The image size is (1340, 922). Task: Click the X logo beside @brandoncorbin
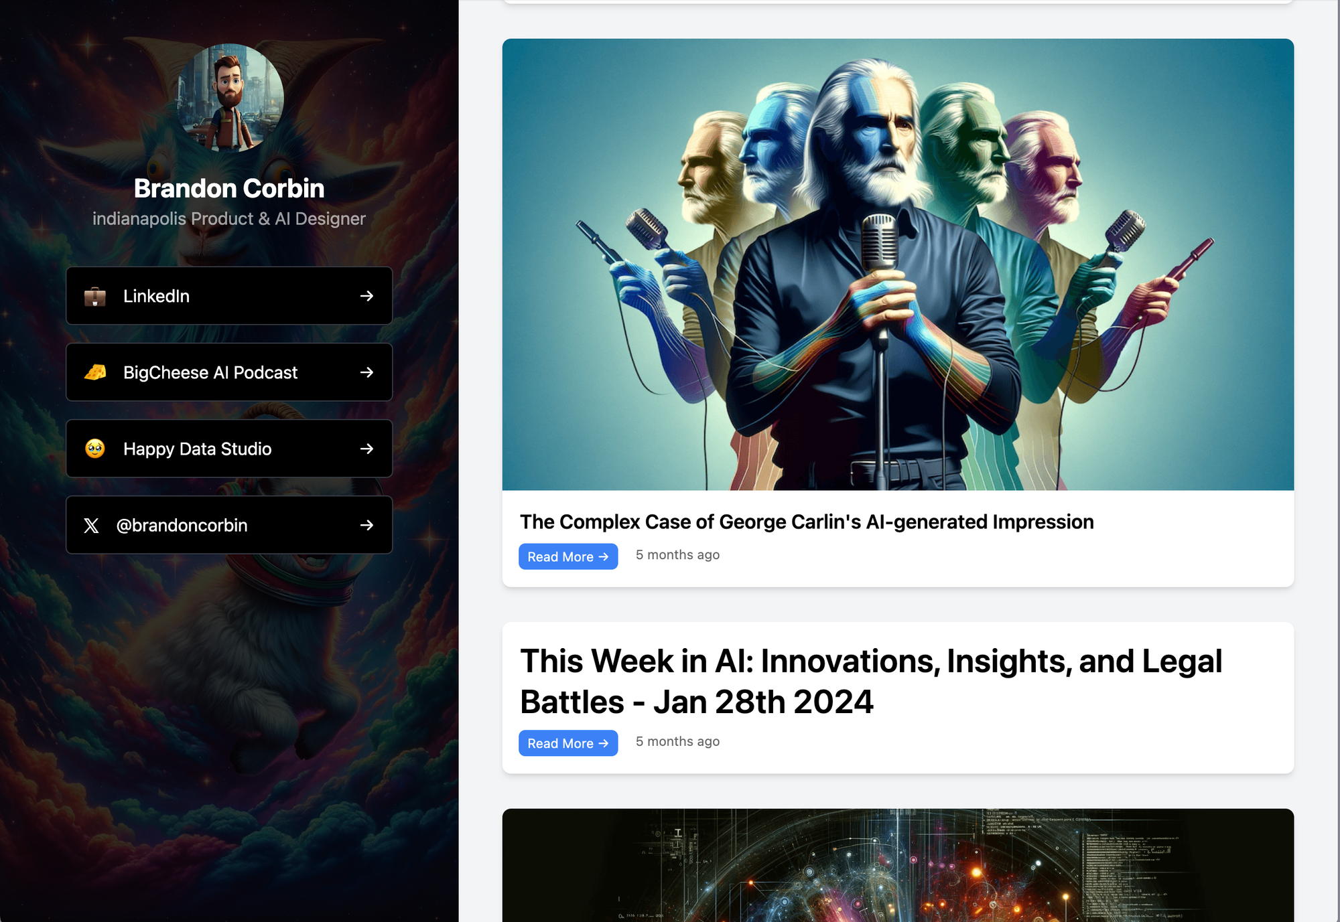(x=92, y=526)
